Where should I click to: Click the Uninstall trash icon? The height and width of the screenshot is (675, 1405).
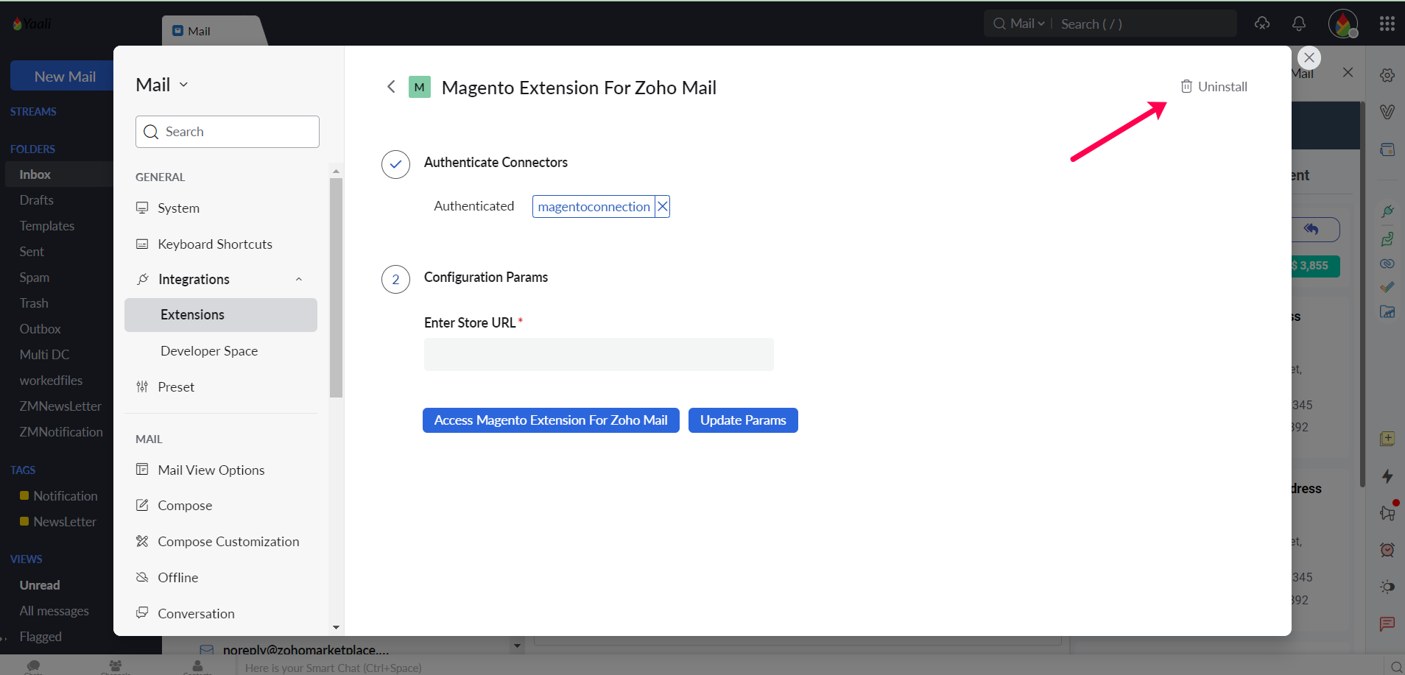pyautogui.click(x=1186, y=87)
